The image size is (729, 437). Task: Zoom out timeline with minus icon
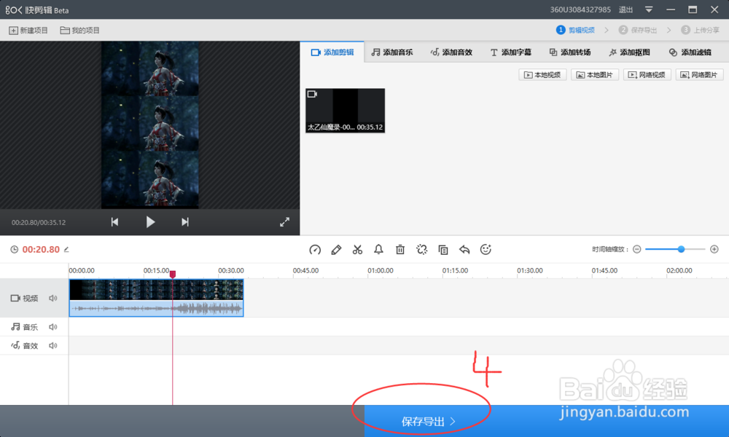coord(637,249)
